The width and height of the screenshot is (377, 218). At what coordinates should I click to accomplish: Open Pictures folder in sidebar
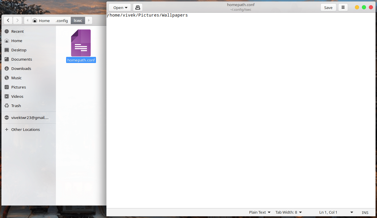[29, 87]
